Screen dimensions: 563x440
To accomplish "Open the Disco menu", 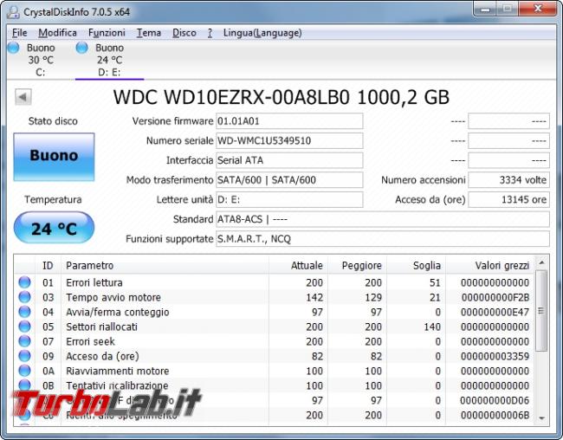I will pos(184,33).
